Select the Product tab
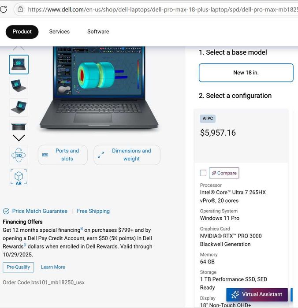Viewport: 298px width, 308px height. pyautogui.click(x=22, y=32)
